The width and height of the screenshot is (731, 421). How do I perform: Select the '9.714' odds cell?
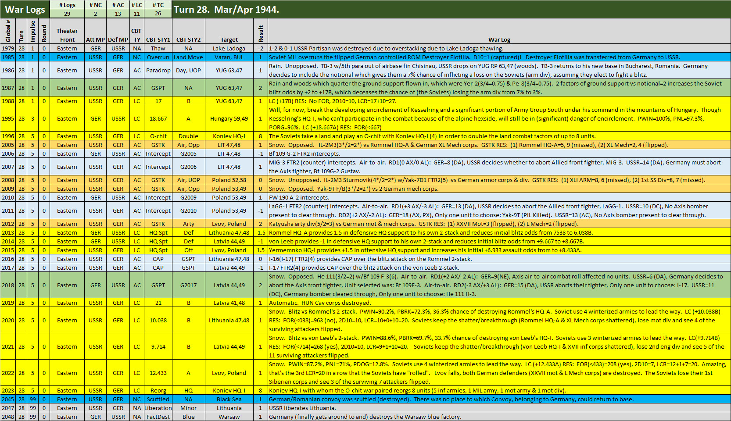[x=158, y=346]
